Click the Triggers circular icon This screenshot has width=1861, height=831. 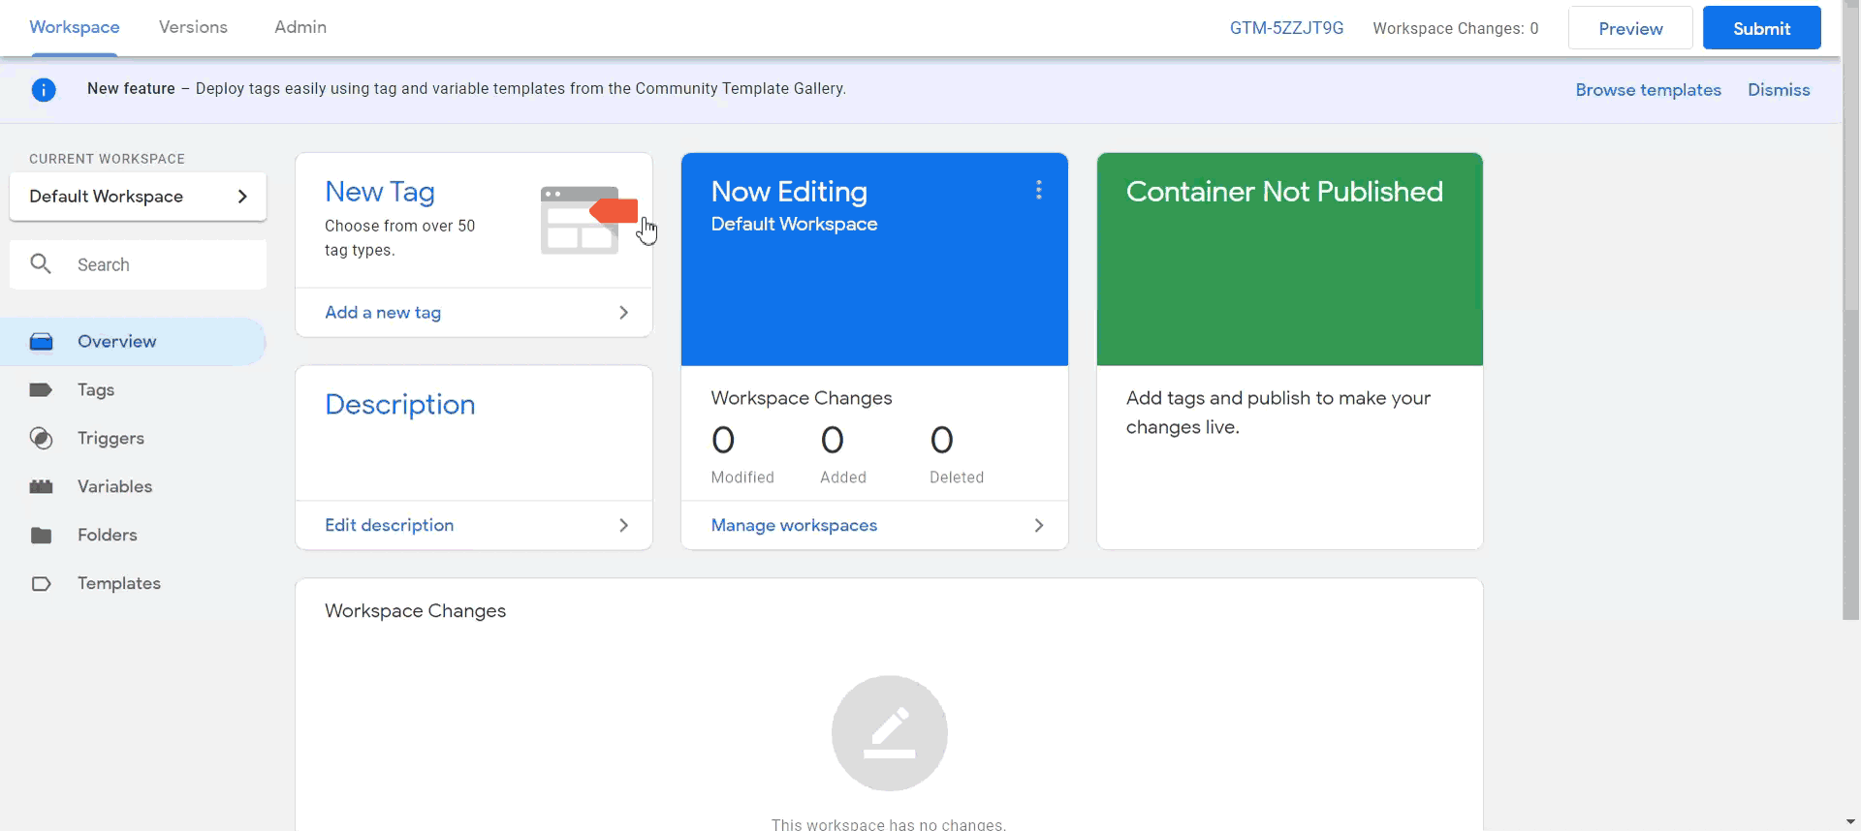pyautogui.click(x=41, y=439)
